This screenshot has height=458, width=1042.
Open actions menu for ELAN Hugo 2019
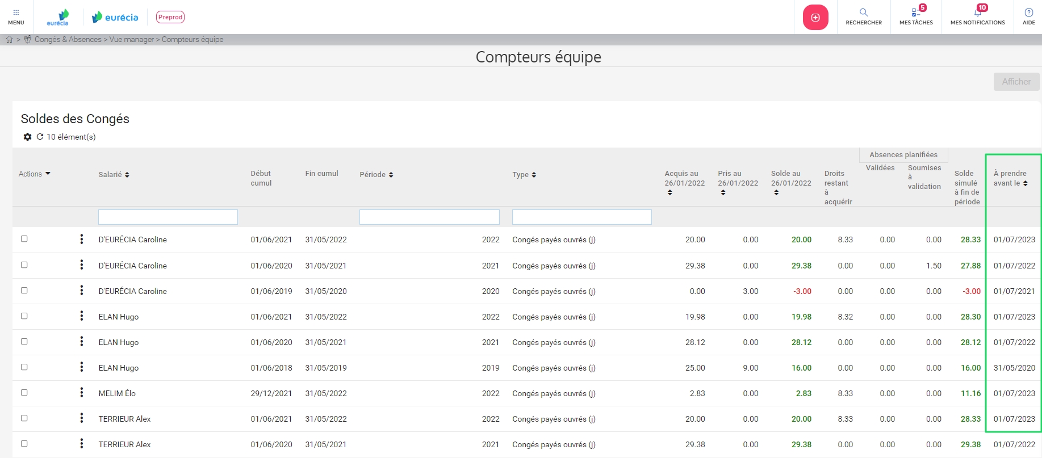click(x=82, y=367)
